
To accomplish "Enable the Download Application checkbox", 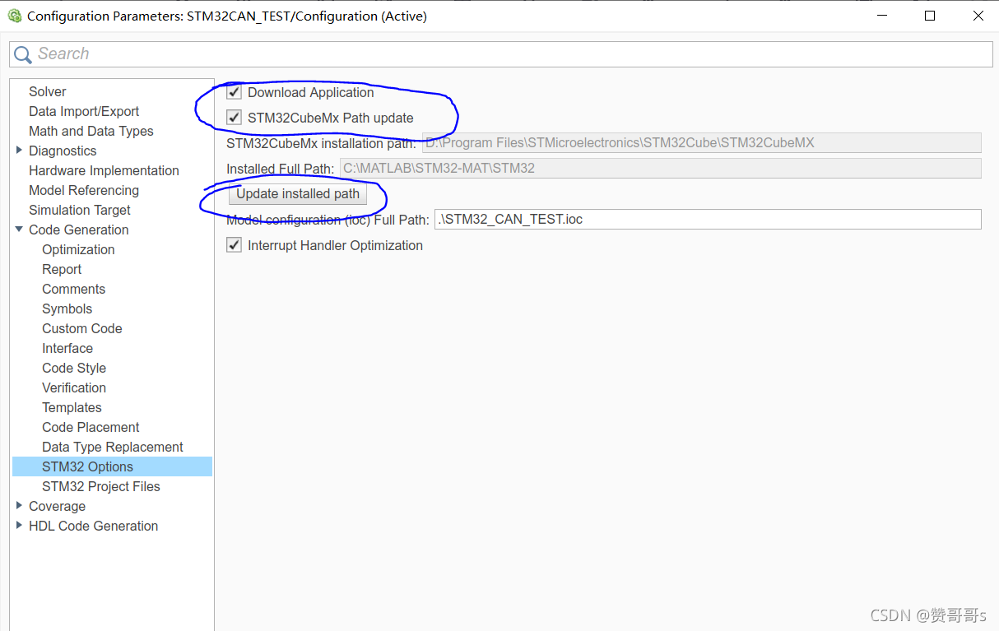I will 235,92.
